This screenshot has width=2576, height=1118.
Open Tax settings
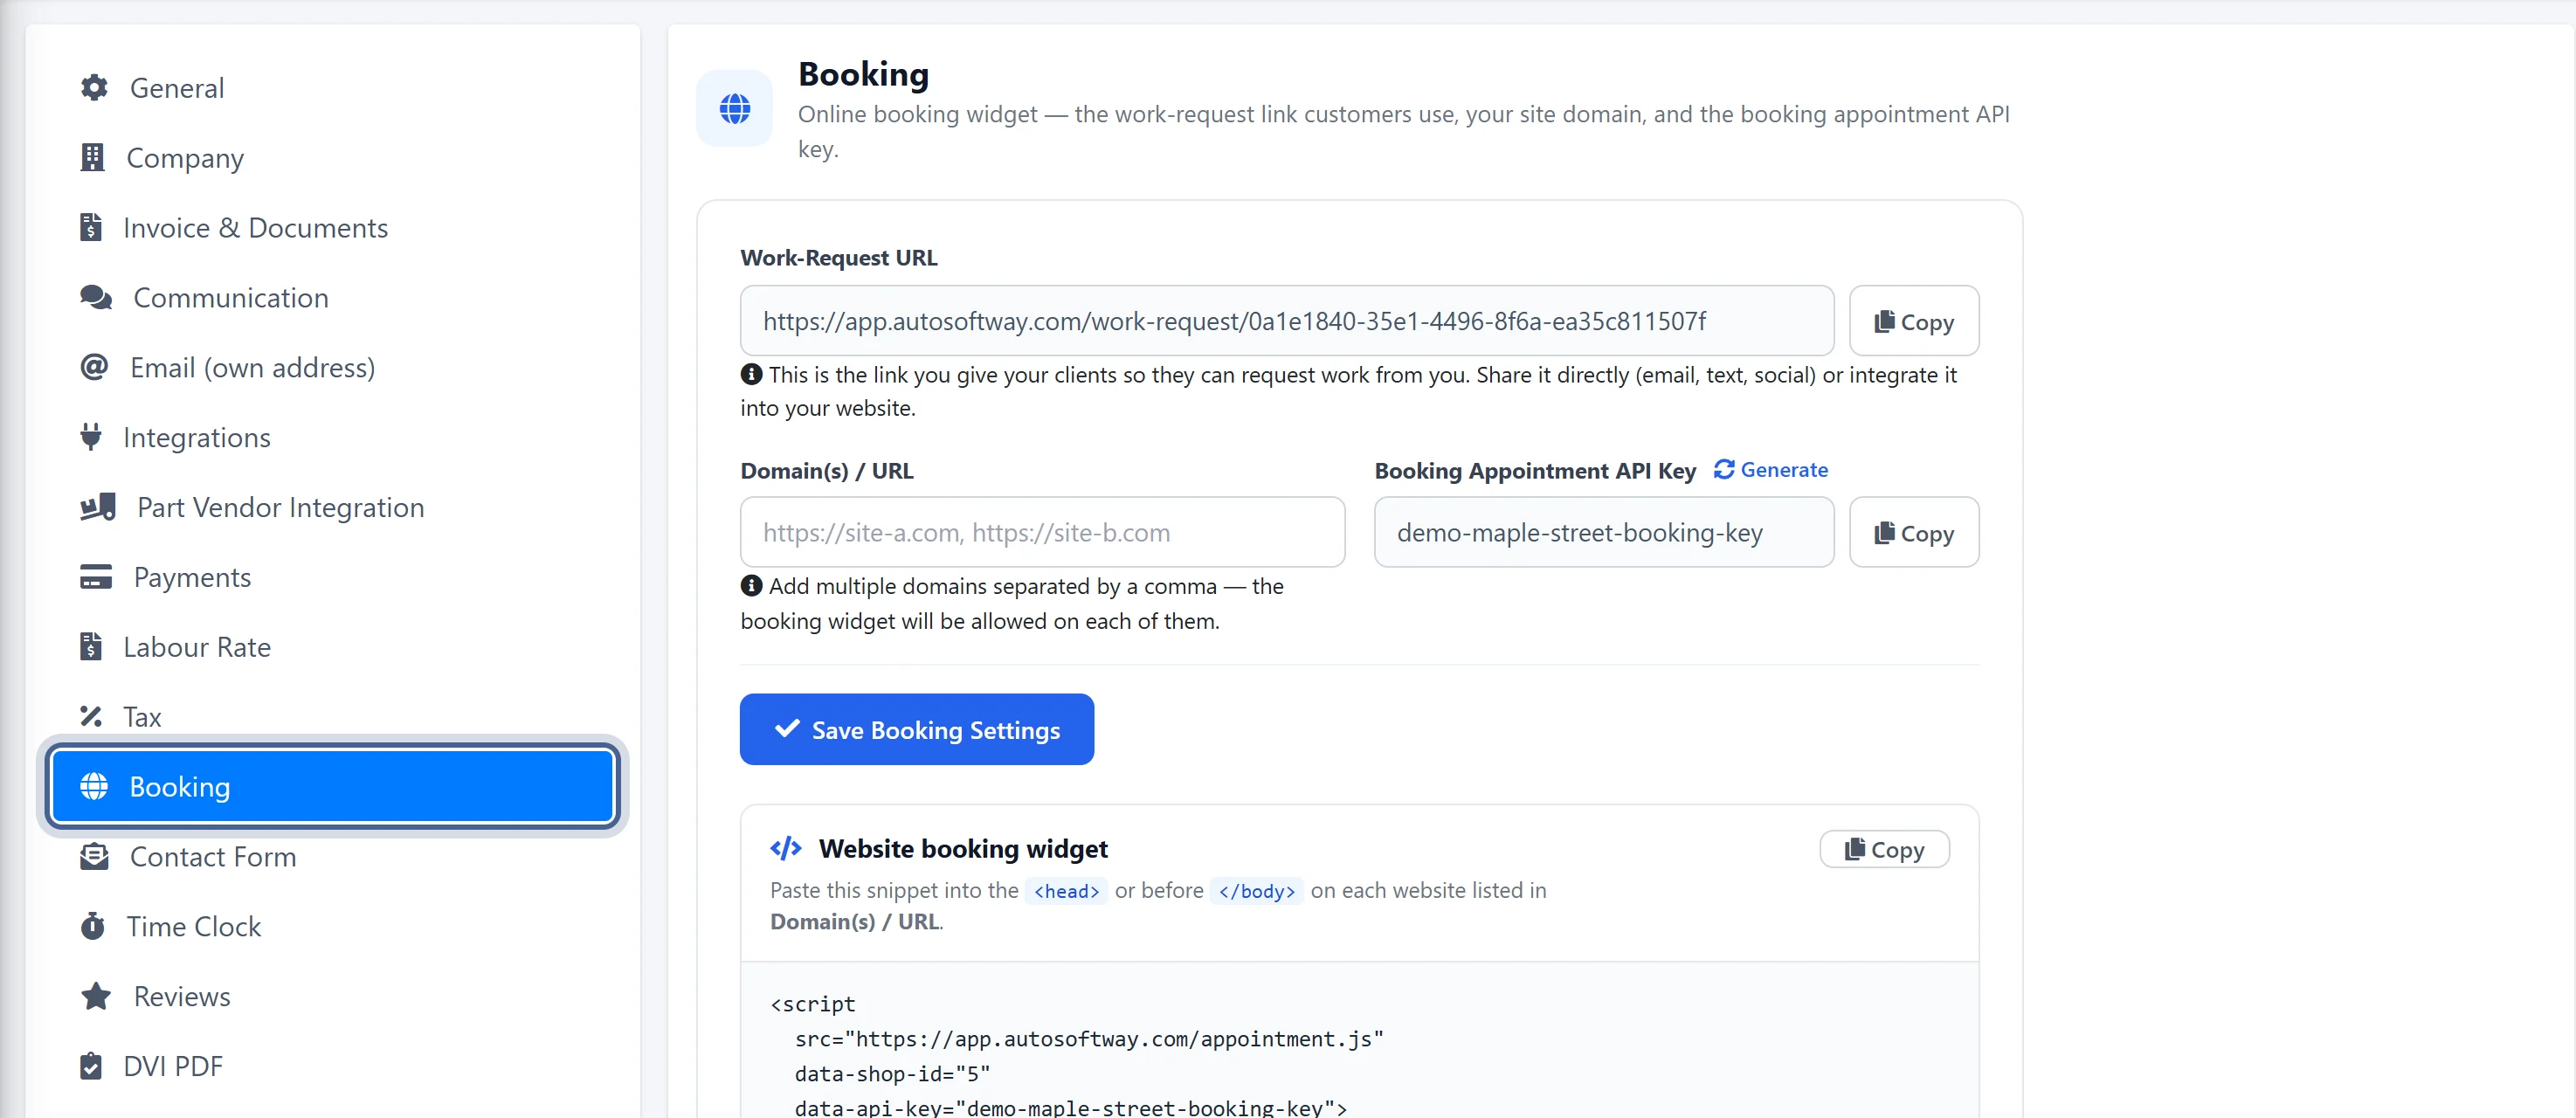pos(332,717)
